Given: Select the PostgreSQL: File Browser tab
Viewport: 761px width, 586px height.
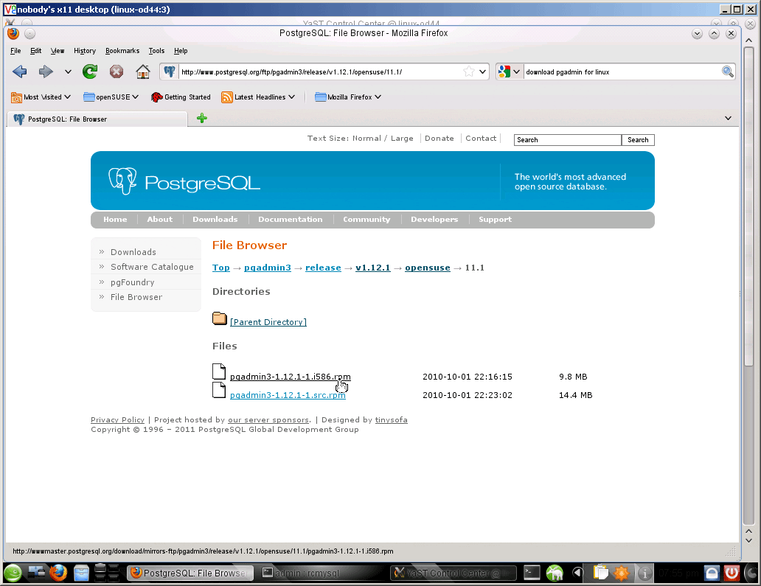Looking at the screenshot, I should click(97, 119).
